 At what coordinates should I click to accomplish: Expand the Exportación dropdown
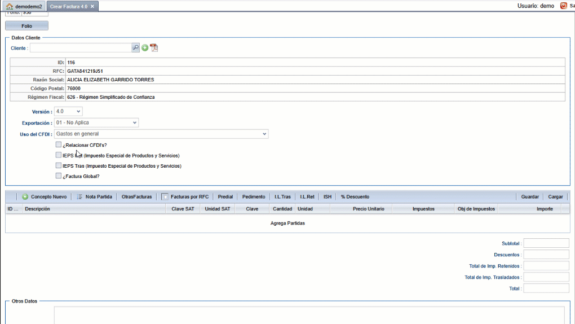pyautogui.click(x=96, y=122)
